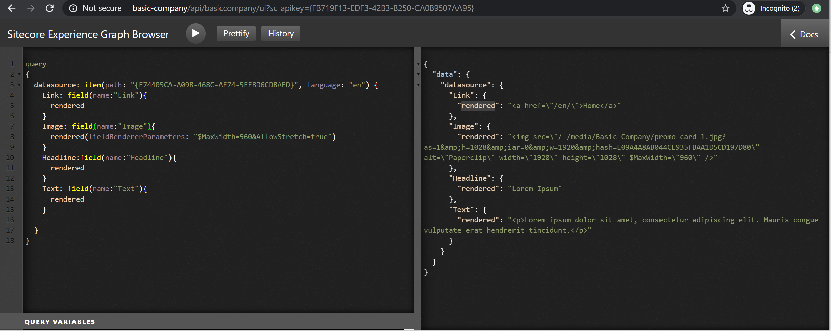Bookmark this page with the star icon
Viewport: 831px width, 331px height.
(725, 8)
